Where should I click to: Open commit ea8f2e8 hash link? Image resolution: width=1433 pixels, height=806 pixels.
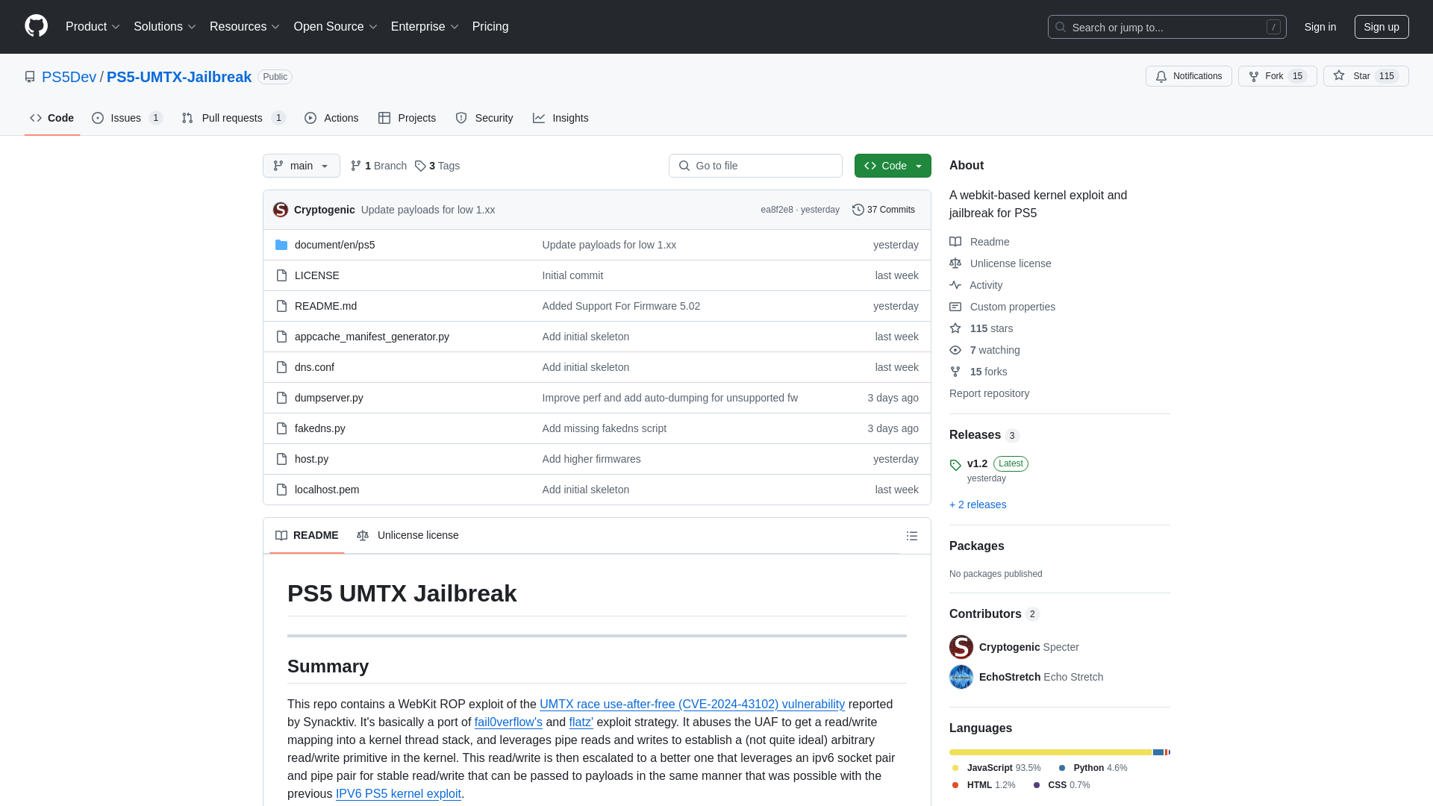(x=776, y=210)
